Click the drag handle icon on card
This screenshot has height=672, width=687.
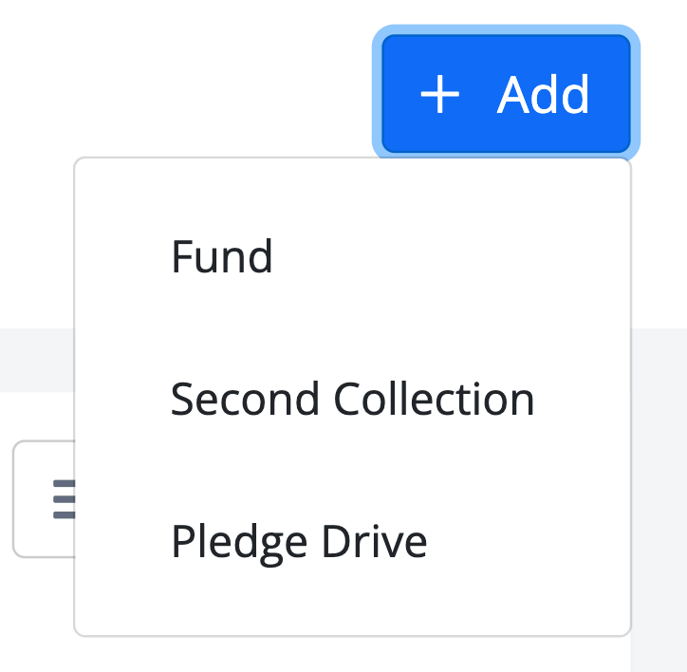click(x=64, y=499)
